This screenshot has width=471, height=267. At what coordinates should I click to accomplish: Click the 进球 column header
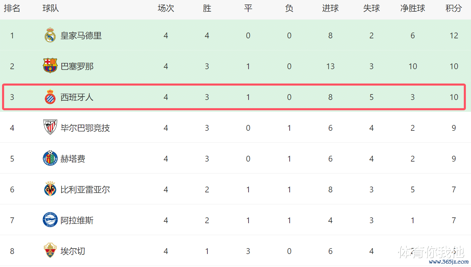330,9
